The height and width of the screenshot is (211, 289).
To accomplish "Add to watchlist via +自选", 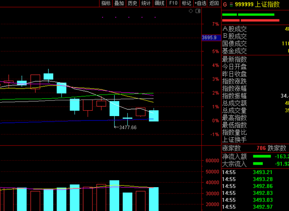I will click(200, 3).
